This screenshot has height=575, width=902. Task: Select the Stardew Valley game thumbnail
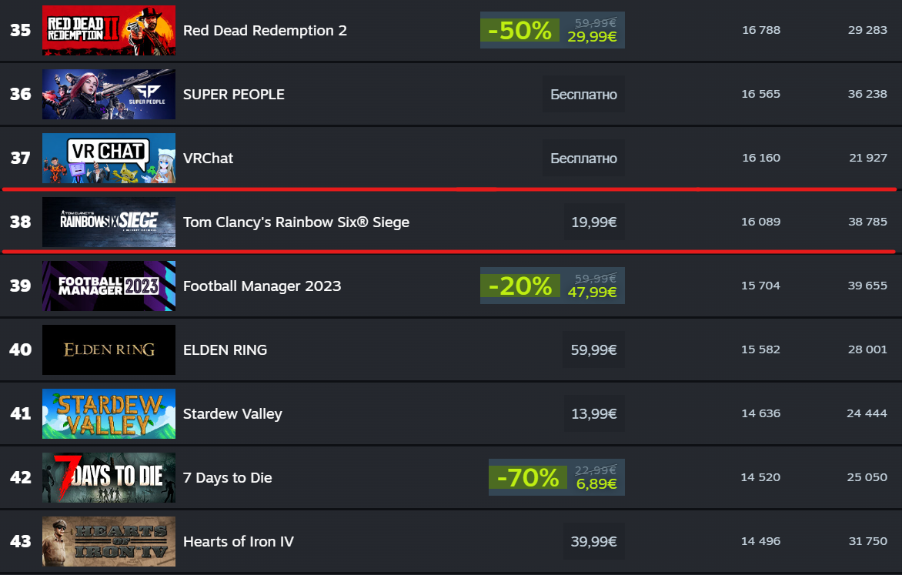[109, 414]
